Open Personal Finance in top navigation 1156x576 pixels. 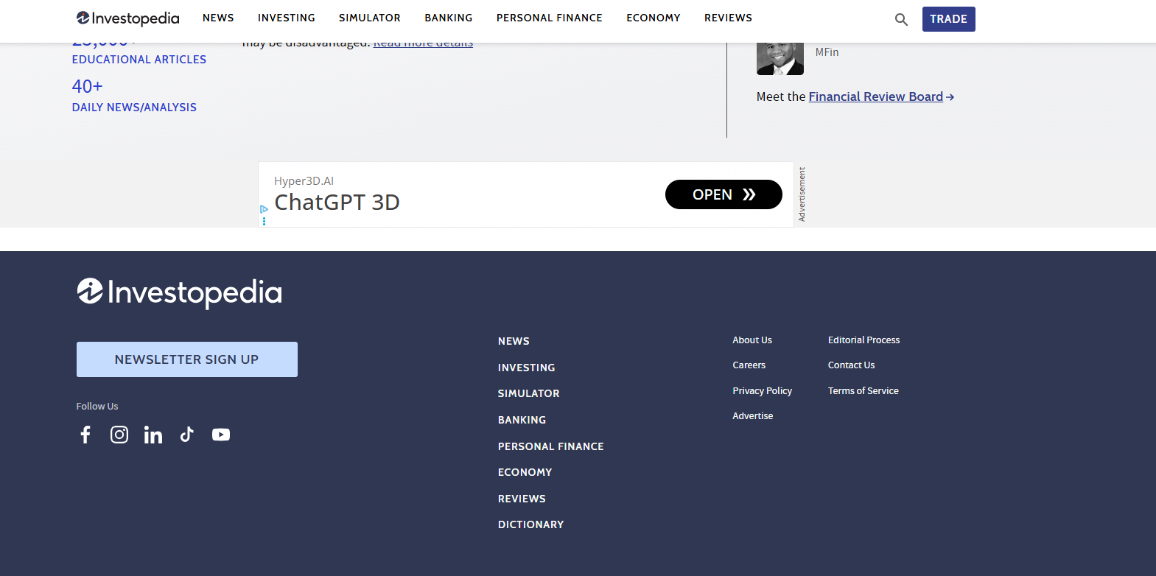click(x=549, y=18)
